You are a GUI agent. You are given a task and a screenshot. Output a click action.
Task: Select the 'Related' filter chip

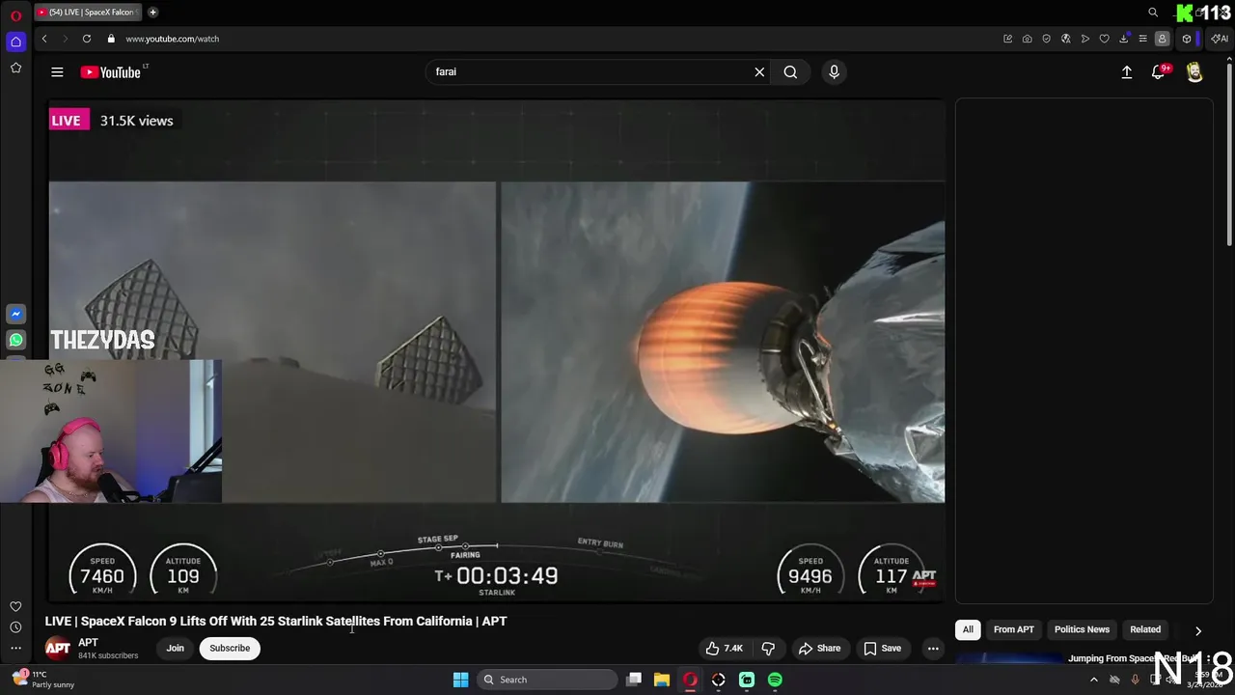(1145, 629)
